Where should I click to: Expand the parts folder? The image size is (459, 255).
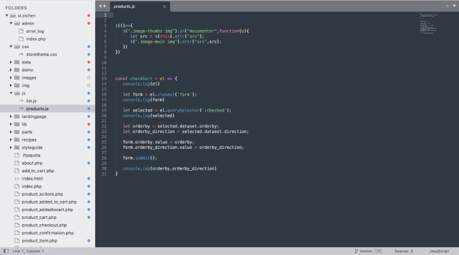(x=11, y=132)
